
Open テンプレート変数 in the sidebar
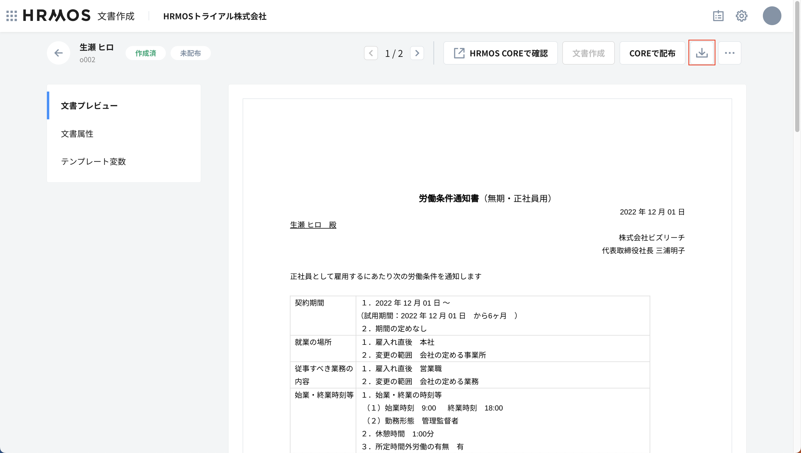(94, 161)
